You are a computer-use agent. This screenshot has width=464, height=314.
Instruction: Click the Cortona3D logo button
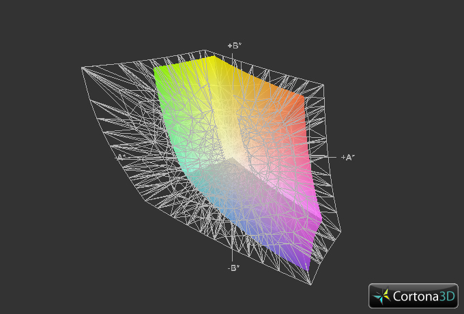414,296
